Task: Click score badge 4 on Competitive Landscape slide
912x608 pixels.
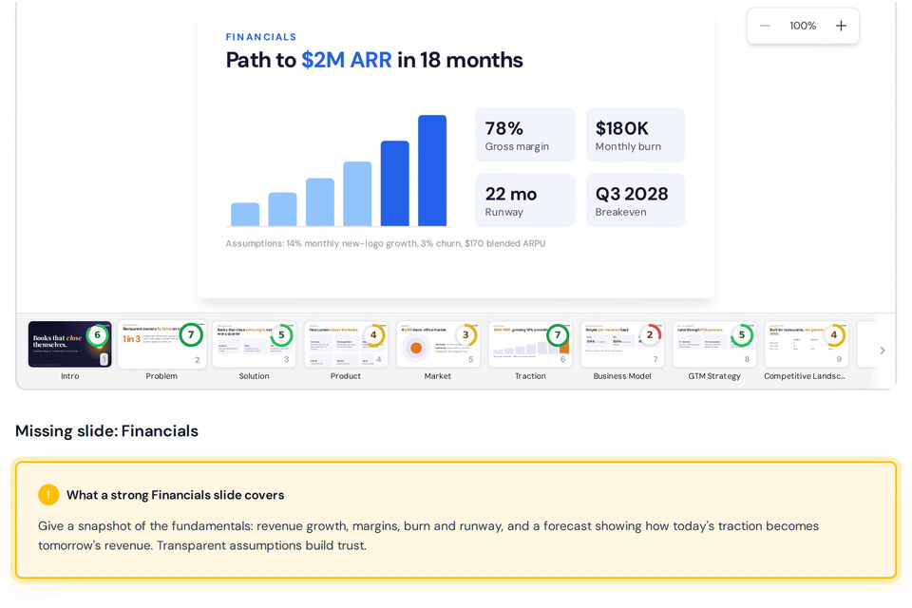Action: (833, 335)
